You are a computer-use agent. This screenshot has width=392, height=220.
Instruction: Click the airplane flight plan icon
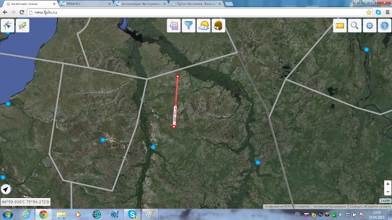tap(7, 25)
